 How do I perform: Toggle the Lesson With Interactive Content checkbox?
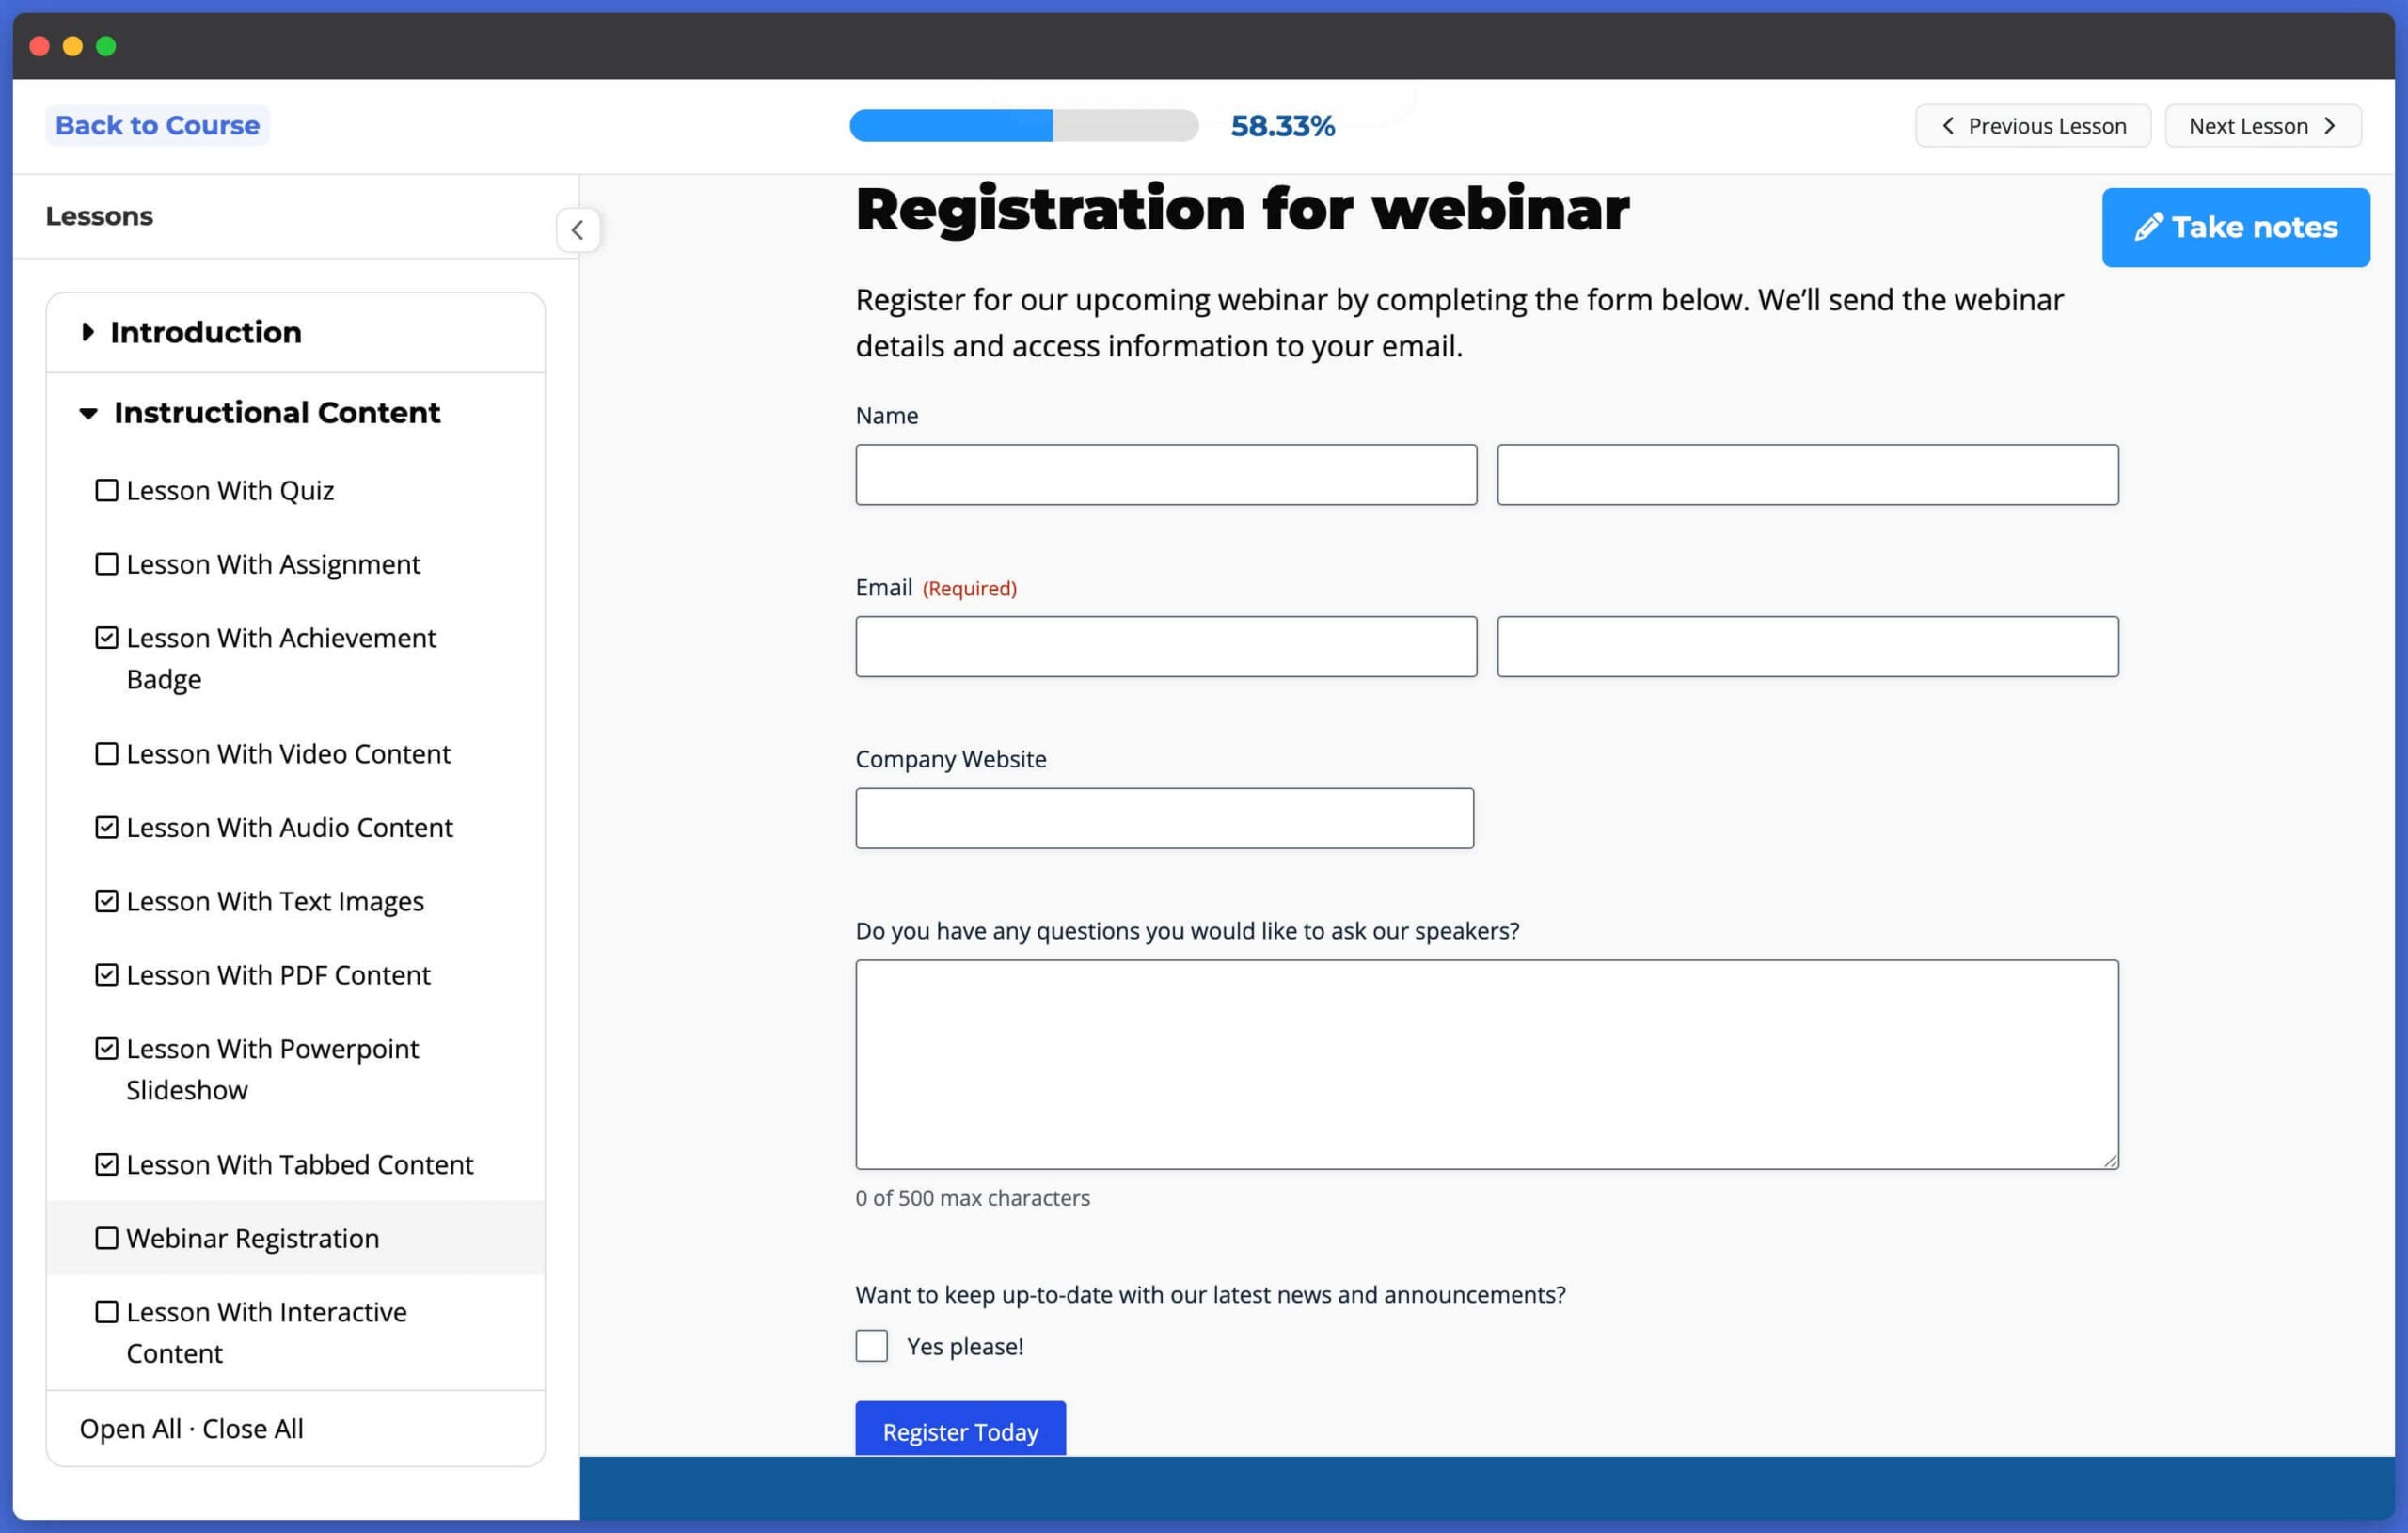coord(106,1311)
